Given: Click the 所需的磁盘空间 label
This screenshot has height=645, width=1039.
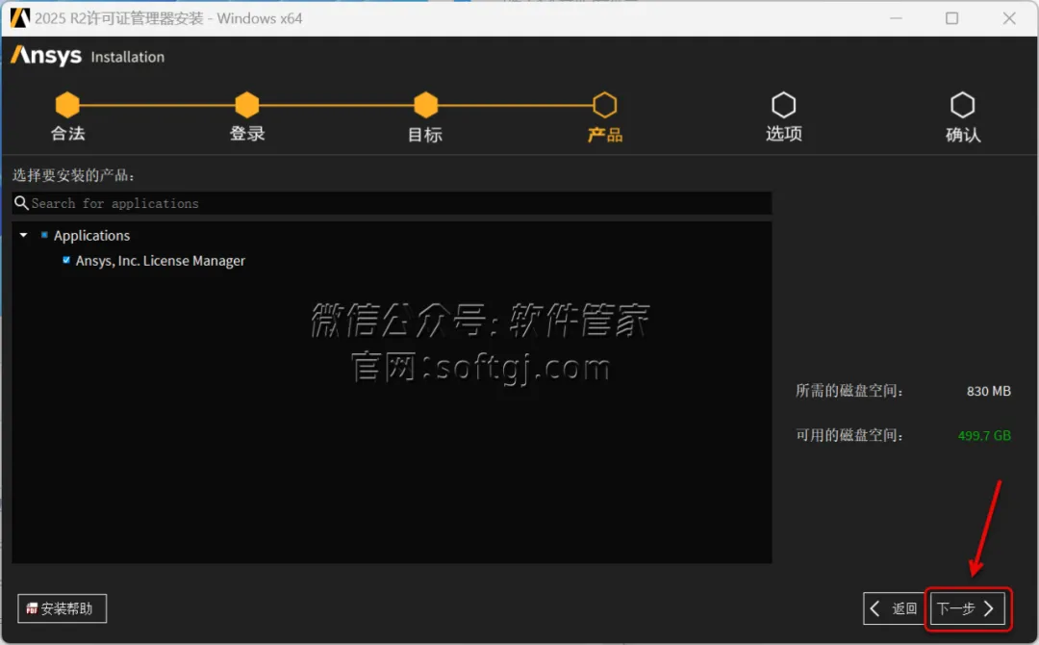Looking at the screenshot, I should point(849,391).
